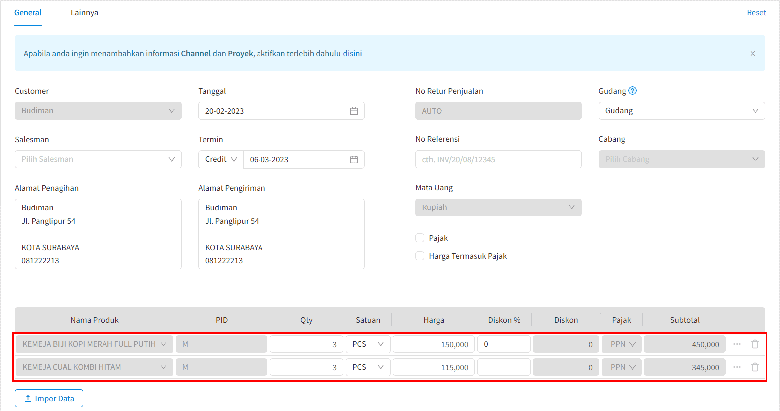Click the No Referensi input field
The width and height of the screenshot is (780, 411).
tap(498, 159)
